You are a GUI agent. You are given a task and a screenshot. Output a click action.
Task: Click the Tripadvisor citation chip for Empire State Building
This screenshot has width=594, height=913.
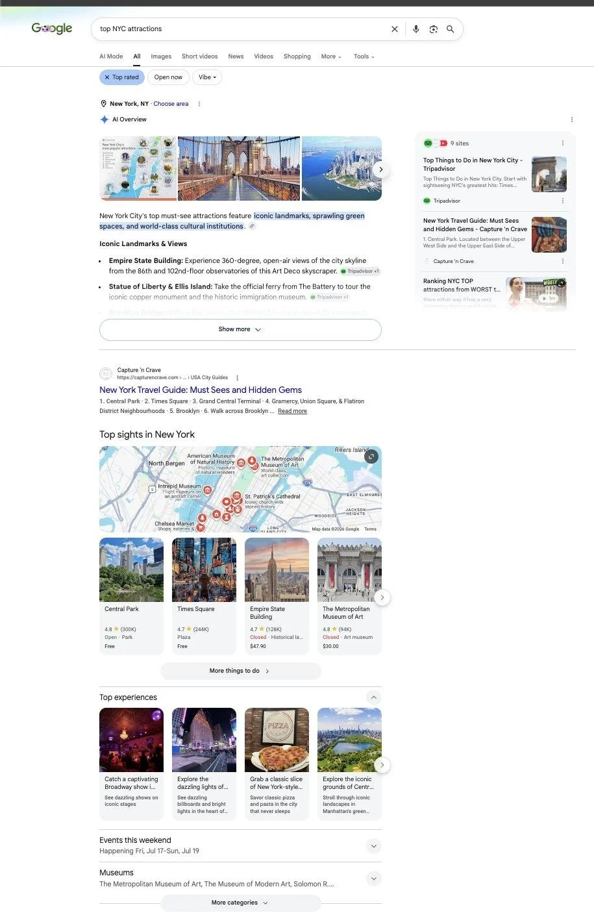click(360, 271)
